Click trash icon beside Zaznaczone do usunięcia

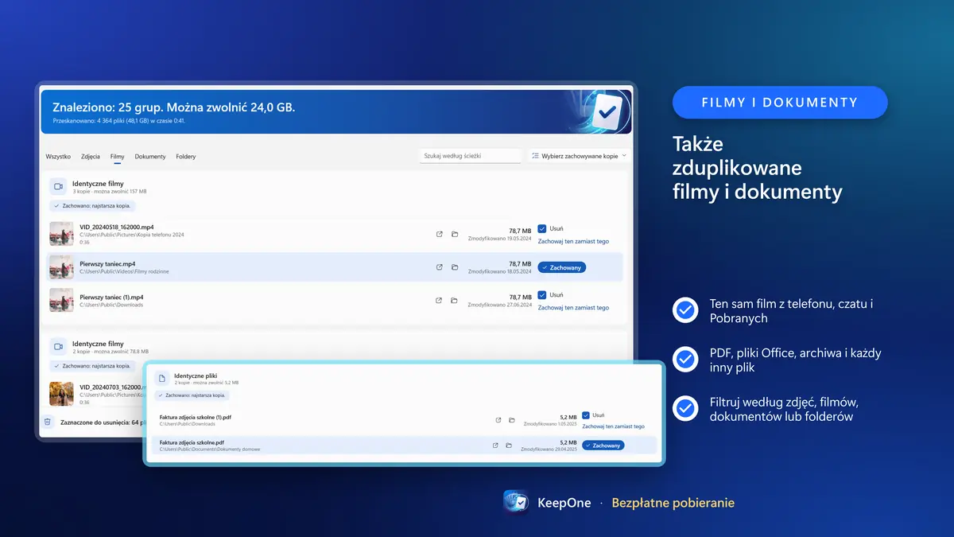(48, 422)
